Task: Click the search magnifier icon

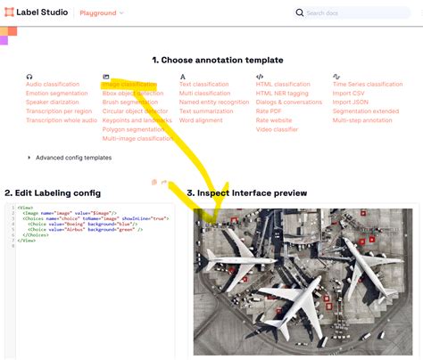Action: (300, 12)
